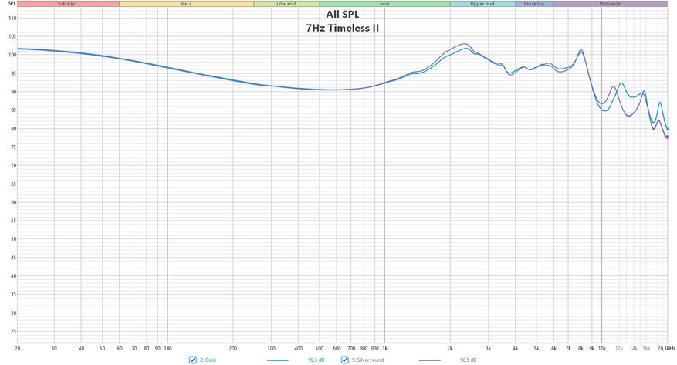
Task: Click the 45 tick on SPL axis
Action: (13, 258)
